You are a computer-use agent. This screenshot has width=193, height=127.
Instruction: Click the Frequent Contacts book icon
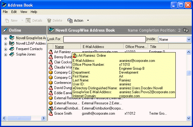click(x=12, y=49)
